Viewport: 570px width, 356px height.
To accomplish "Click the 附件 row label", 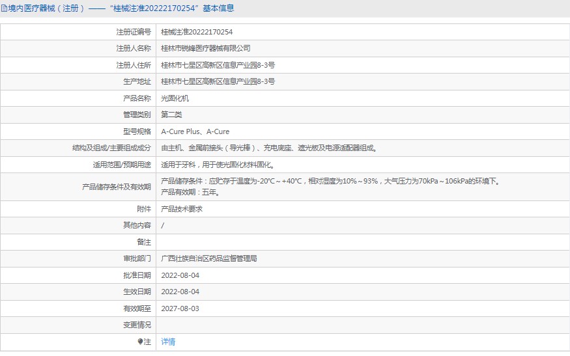I will coord(144,209).
